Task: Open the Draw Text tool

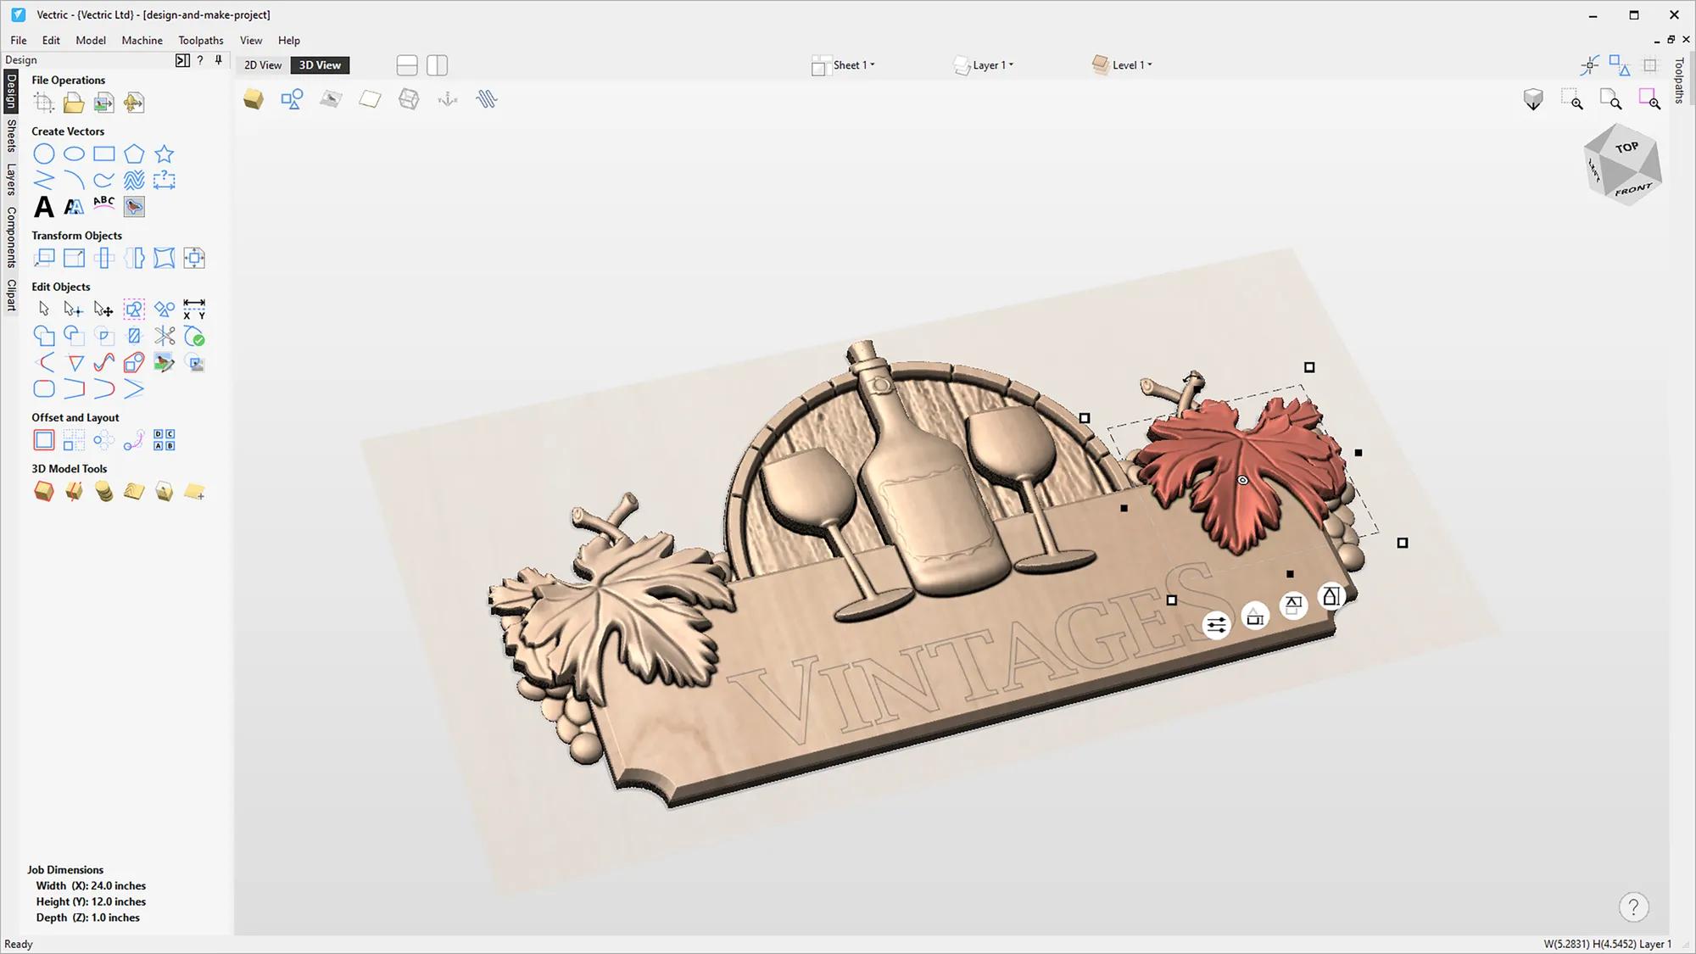Action: point(43,206)
